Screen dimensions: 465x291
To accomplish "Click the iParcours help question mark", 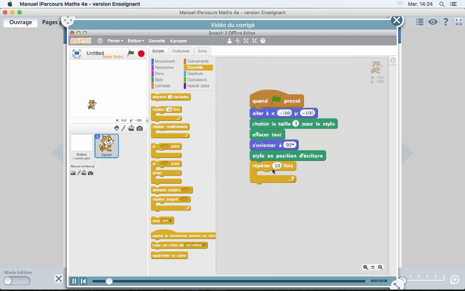I will point(446,22).
